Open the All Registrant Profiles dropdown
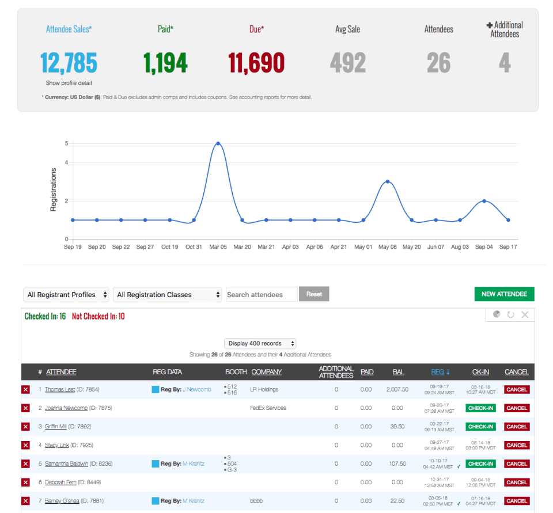553x513 pixels. tap(66, 295)
